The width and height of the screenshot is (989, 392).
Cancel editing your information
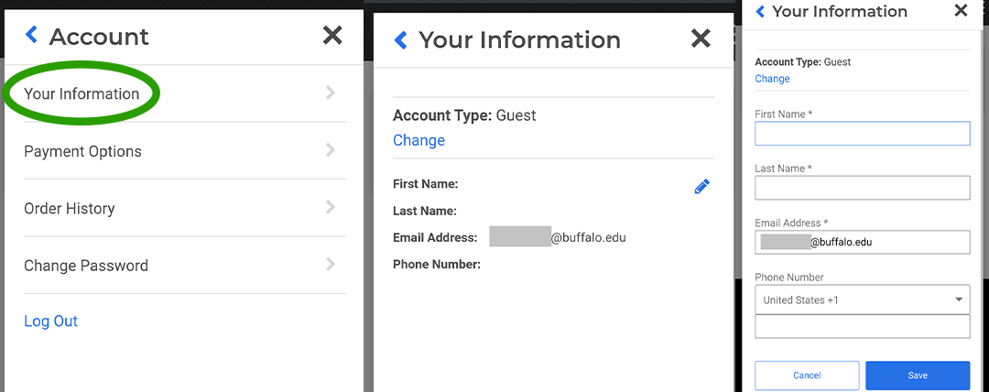807,375
